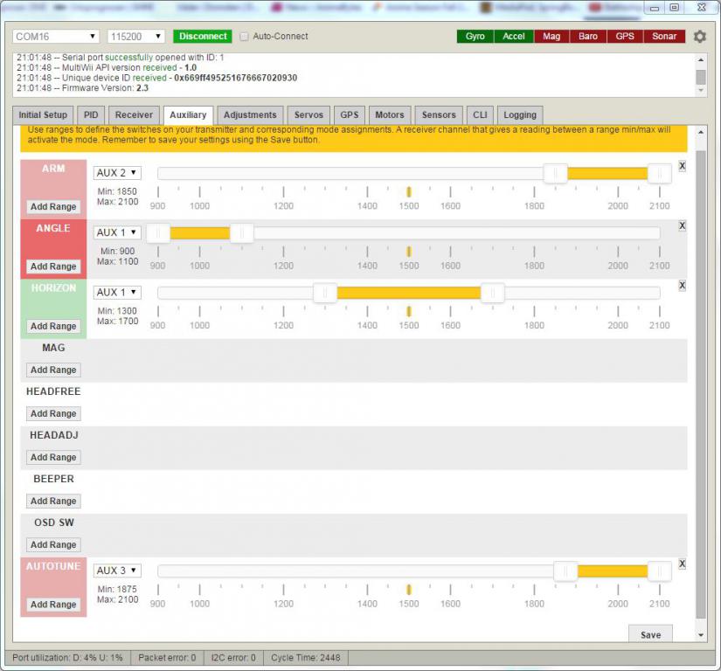Delete the ANGLE range using X
Screen dimensions: 721x671
coord(683,225)
